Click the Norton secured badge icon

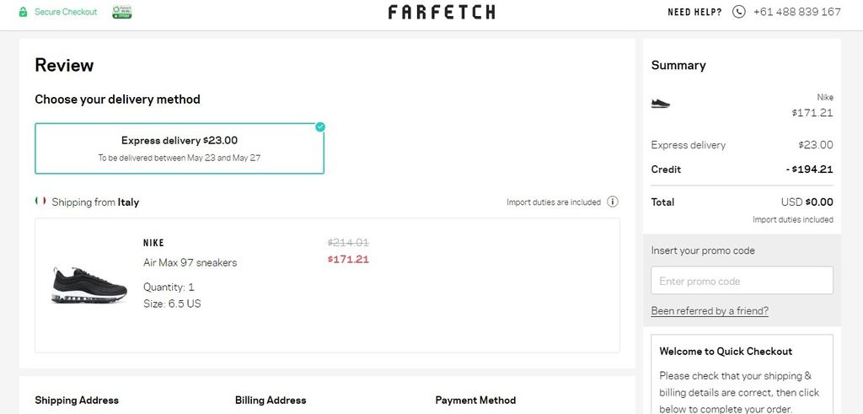coord(122,12)
